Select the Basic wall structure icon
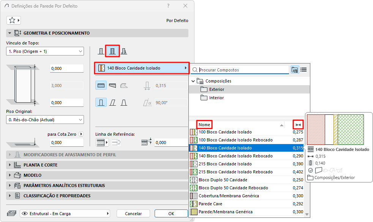The width and height of the screenshot is (373, 222). (101, 51)
